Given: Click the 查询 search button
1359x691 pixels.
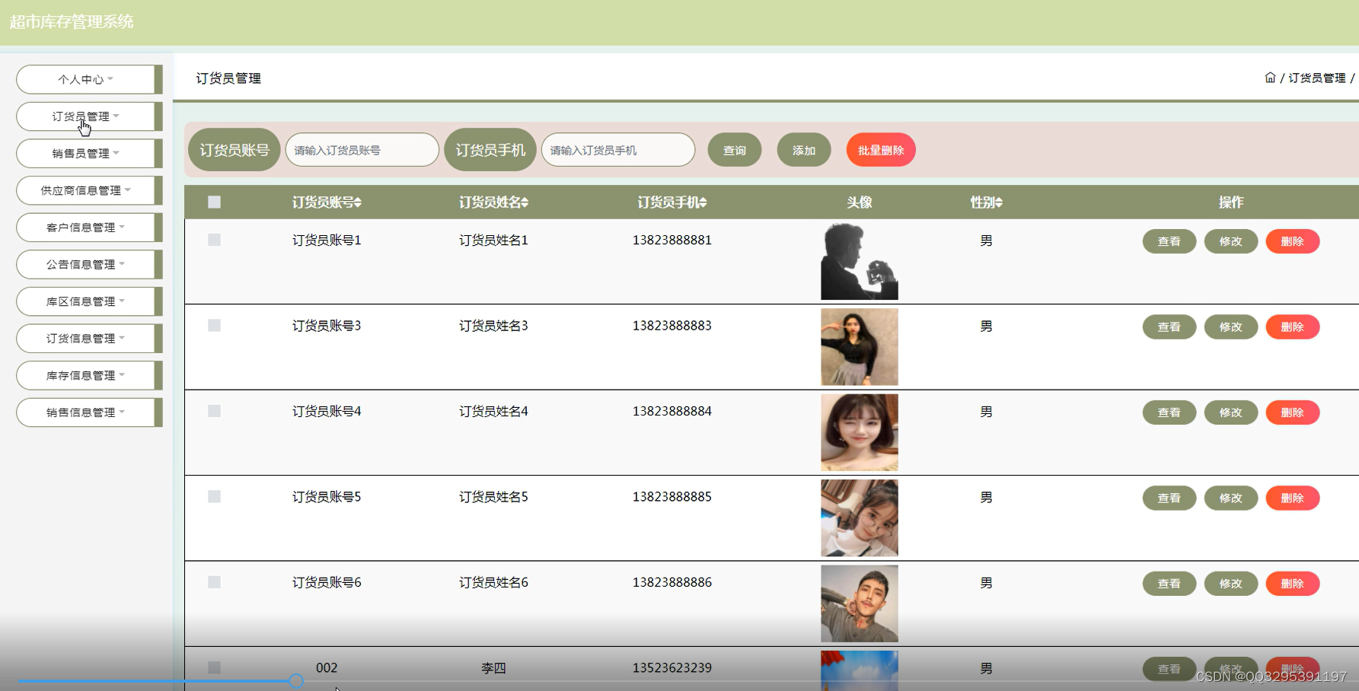Looking at the screenshot, I should coord(735,150).
